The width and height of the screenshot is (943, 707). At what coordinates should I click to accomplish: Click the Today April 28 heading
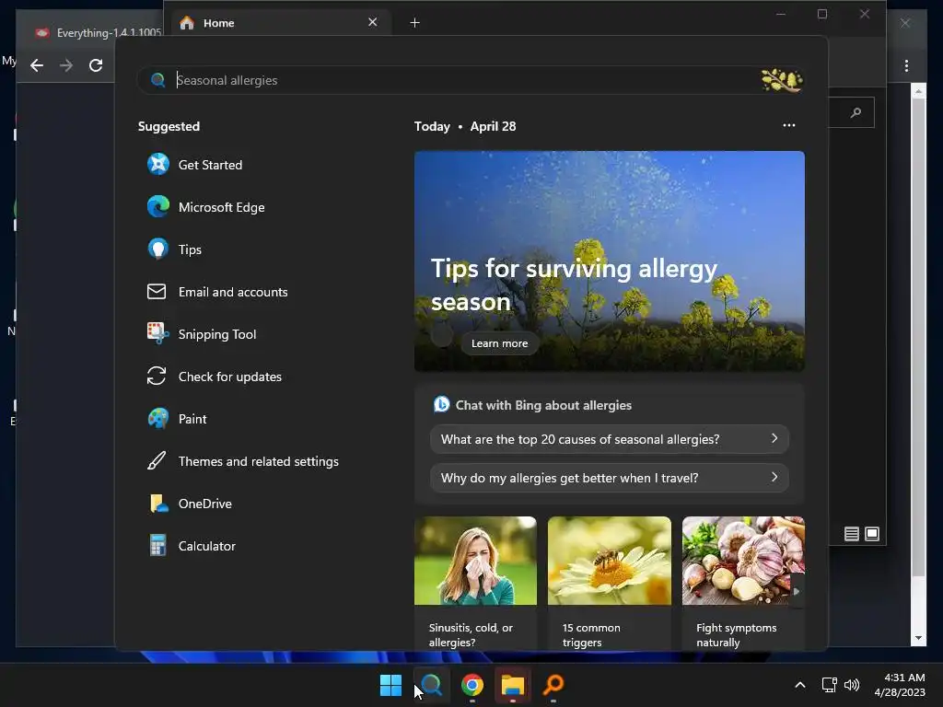(x=465, y=126)
